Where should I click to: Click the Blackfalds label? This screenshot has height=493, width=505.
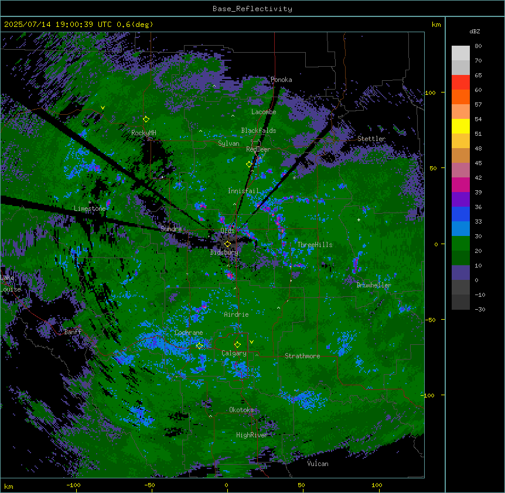point(258,131)
